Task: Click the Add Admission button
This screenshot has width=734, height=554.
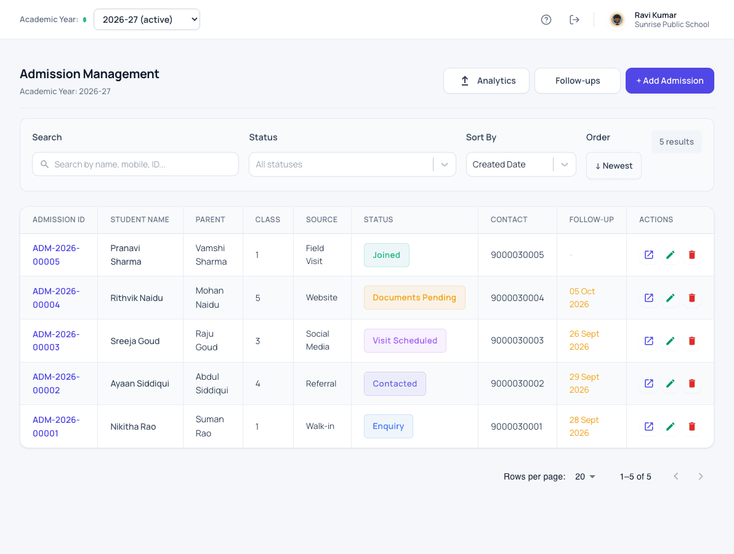Action: point(670,81)
